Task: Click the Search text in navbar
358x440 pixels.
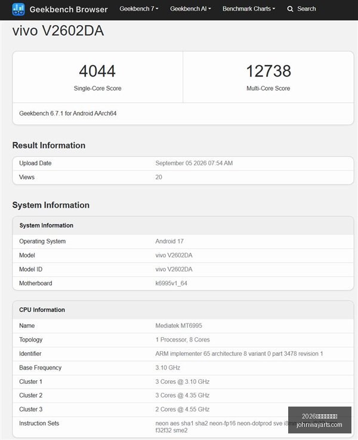Action: coord(307,9)
